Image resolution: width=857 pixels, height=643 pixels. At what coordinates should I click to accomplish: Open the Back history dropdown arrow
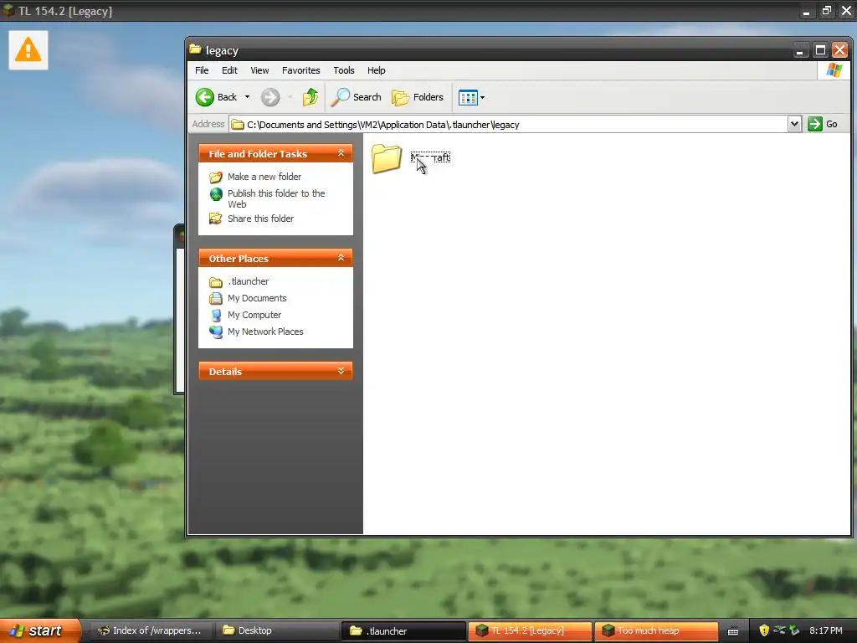pos(247,97)
